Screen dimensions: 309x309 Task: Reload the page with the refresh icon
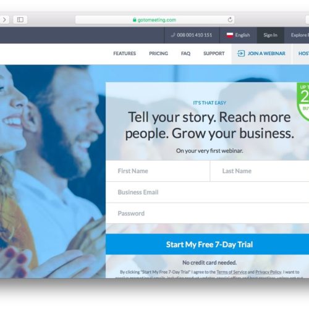click(230, 20)
